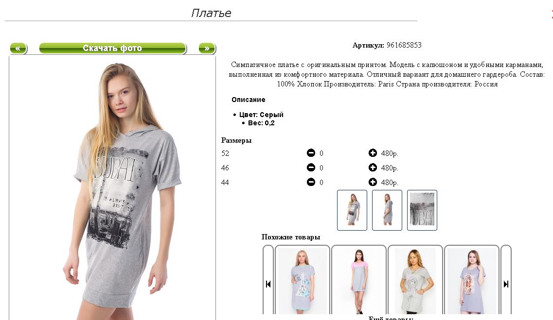The height and width of the screenshot is (320, 553).
Task: Show next similar products in carousel
Action: pyautogui.click(x=506, y=284)
